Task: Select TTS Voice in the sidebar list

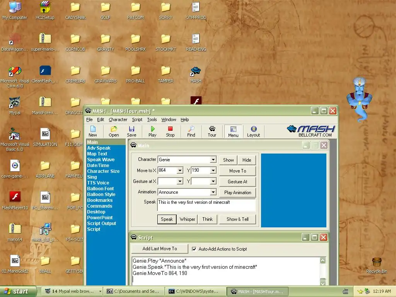Action: pyautogui.click(x=98, y=183)
